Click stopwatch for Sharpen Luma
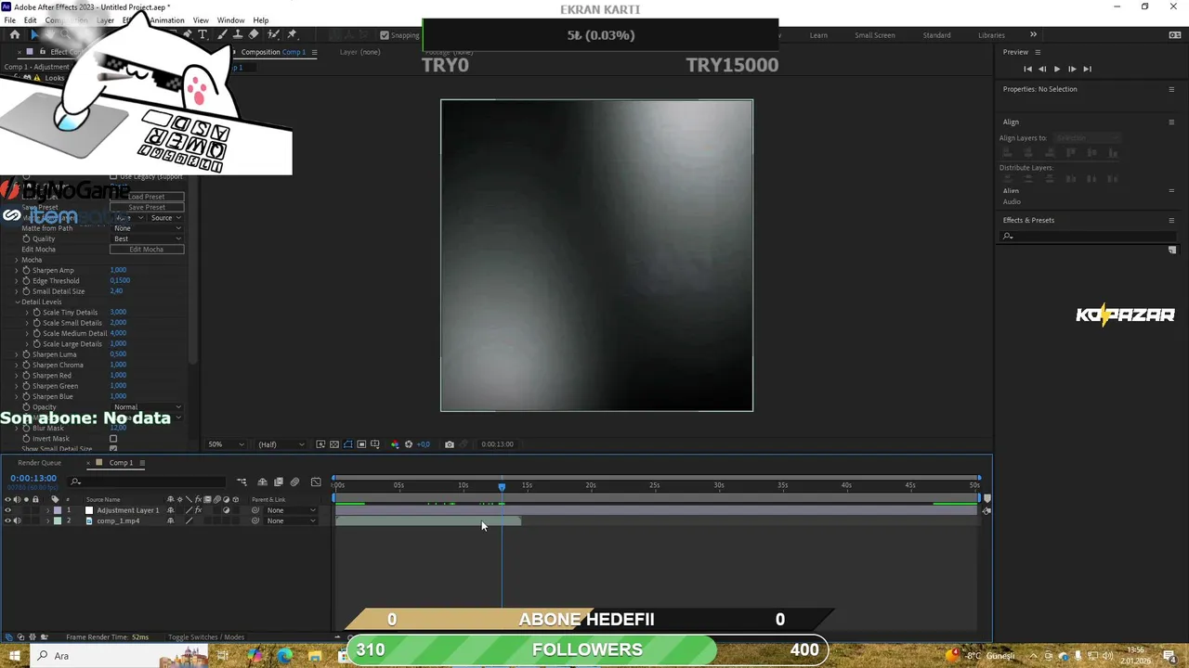1189x668 pixels. click(x=26, y=354)
